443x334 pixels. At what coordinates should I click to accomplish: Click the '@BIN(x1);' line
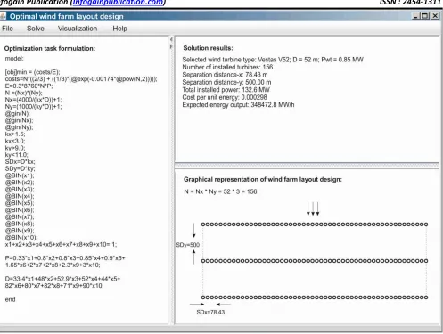[x=20, y=175]
